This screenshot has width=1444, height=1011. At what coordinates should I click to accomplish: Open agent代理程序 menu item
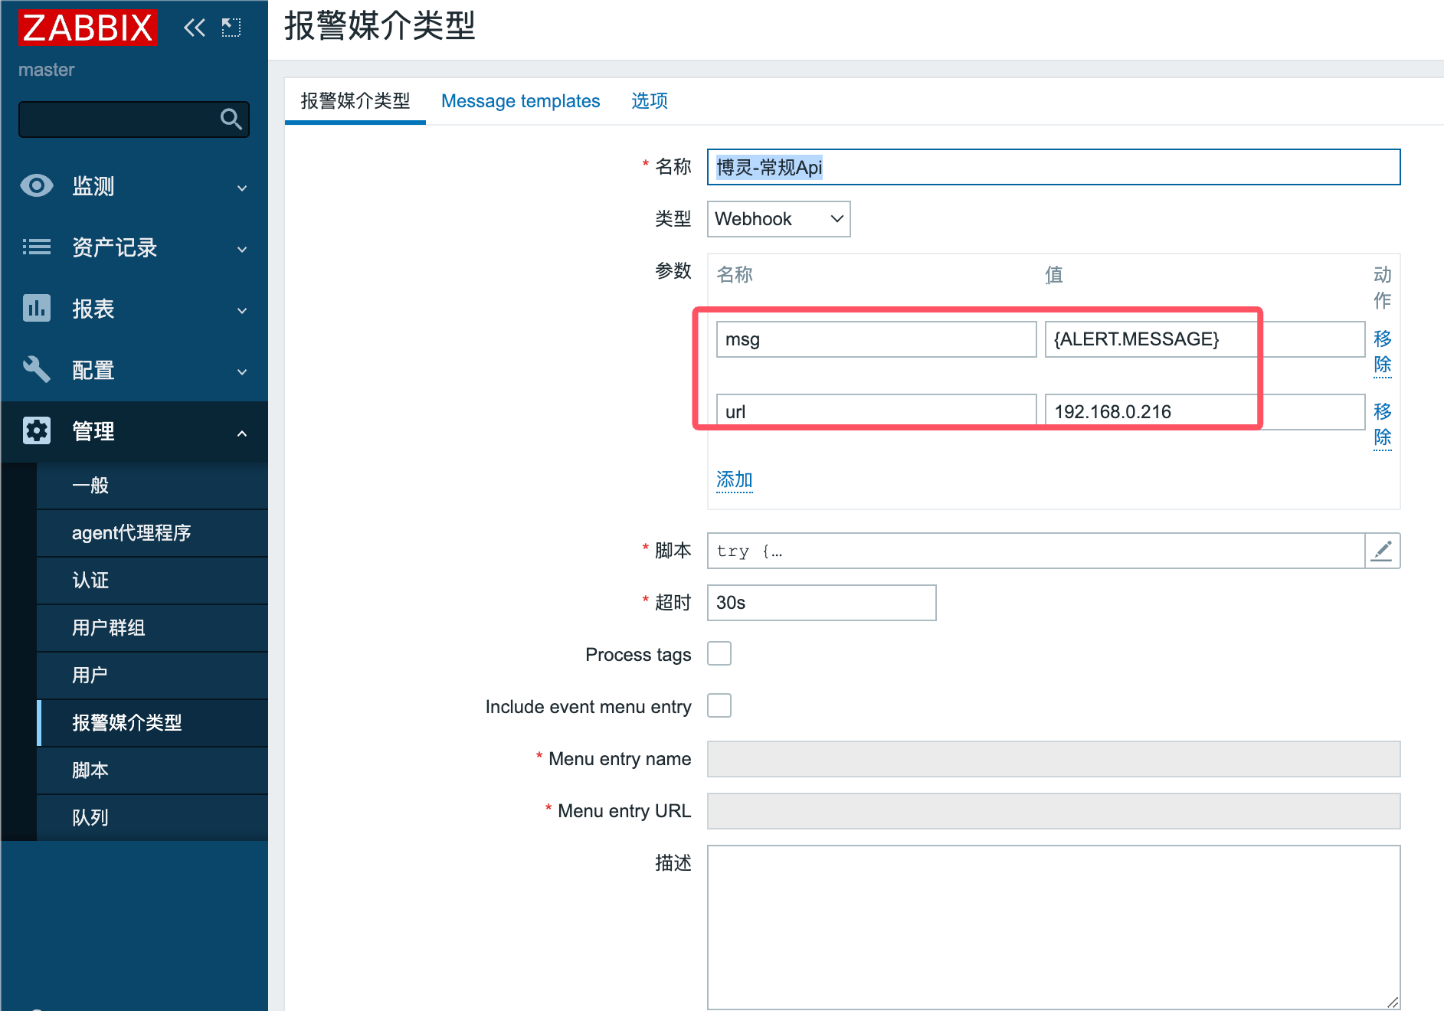click(152, 533)
